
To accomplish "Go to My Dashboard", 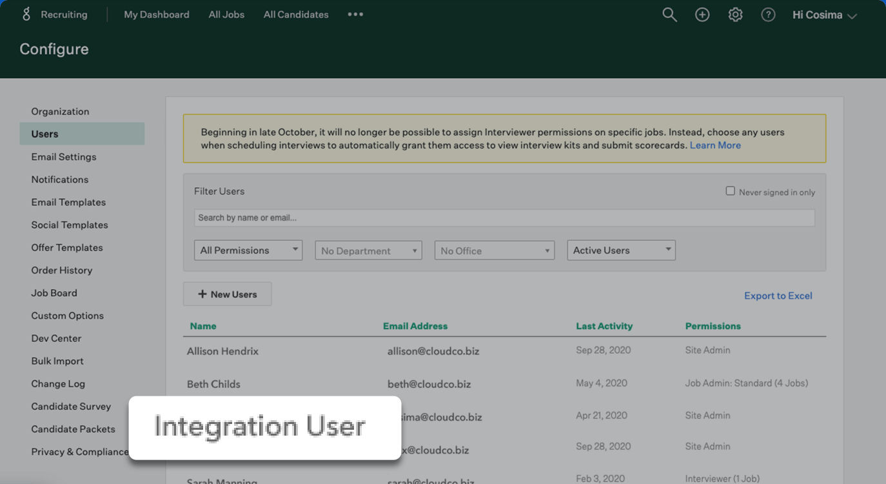I will 157,14.
